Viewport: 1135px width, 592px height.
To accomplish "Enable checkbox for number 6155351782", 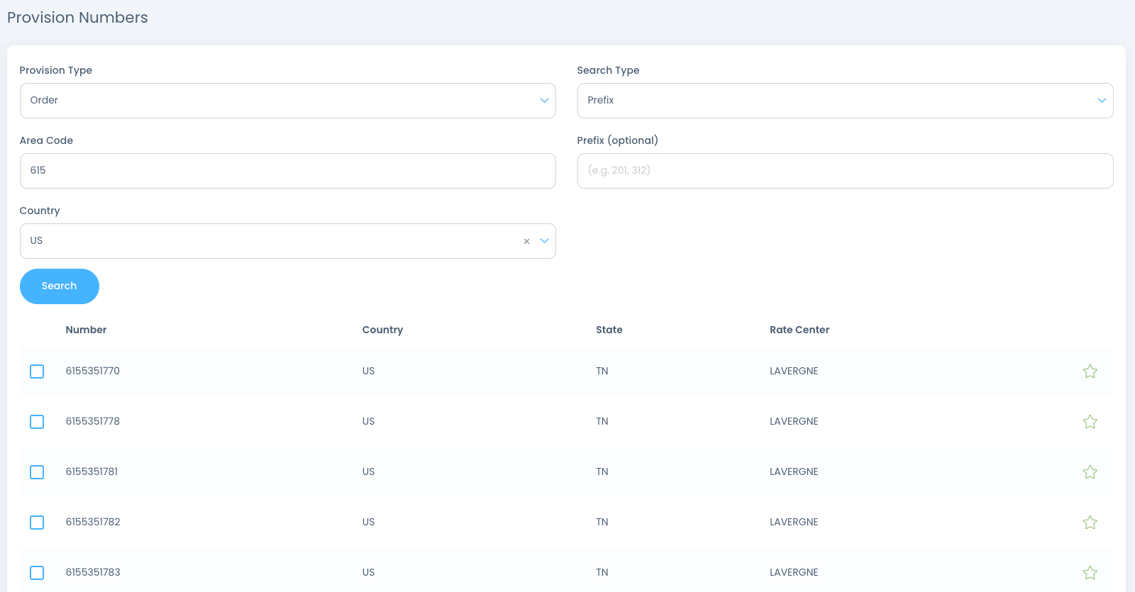I will 37,523.
